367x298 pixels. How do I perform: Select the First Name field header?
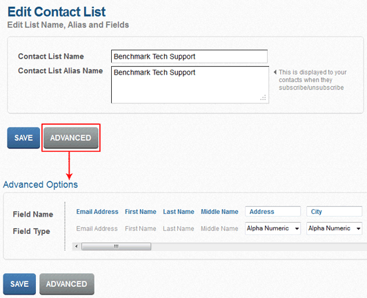(x=141, y=212)
